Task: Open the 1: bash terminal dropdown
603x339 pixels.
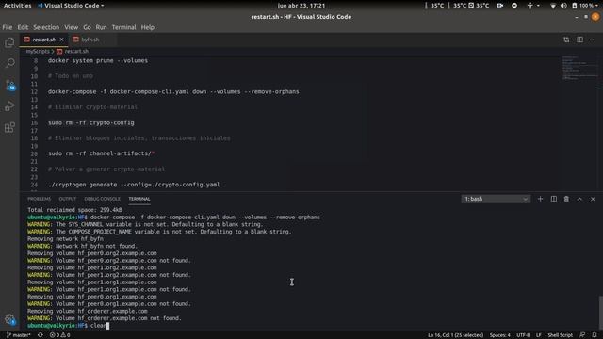Action: click(496, 199)
